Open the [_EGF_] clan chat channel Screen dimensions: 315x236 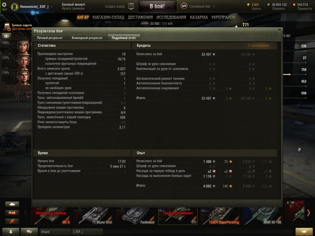coord(87,232)
